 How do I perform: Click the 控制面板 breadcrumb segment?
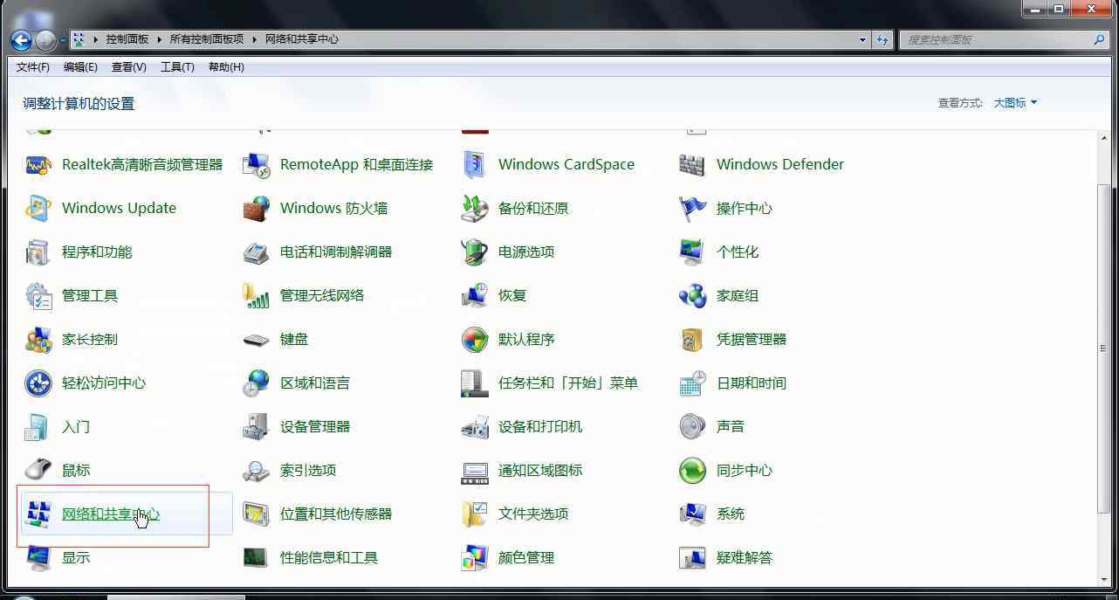tap(127, 39)
